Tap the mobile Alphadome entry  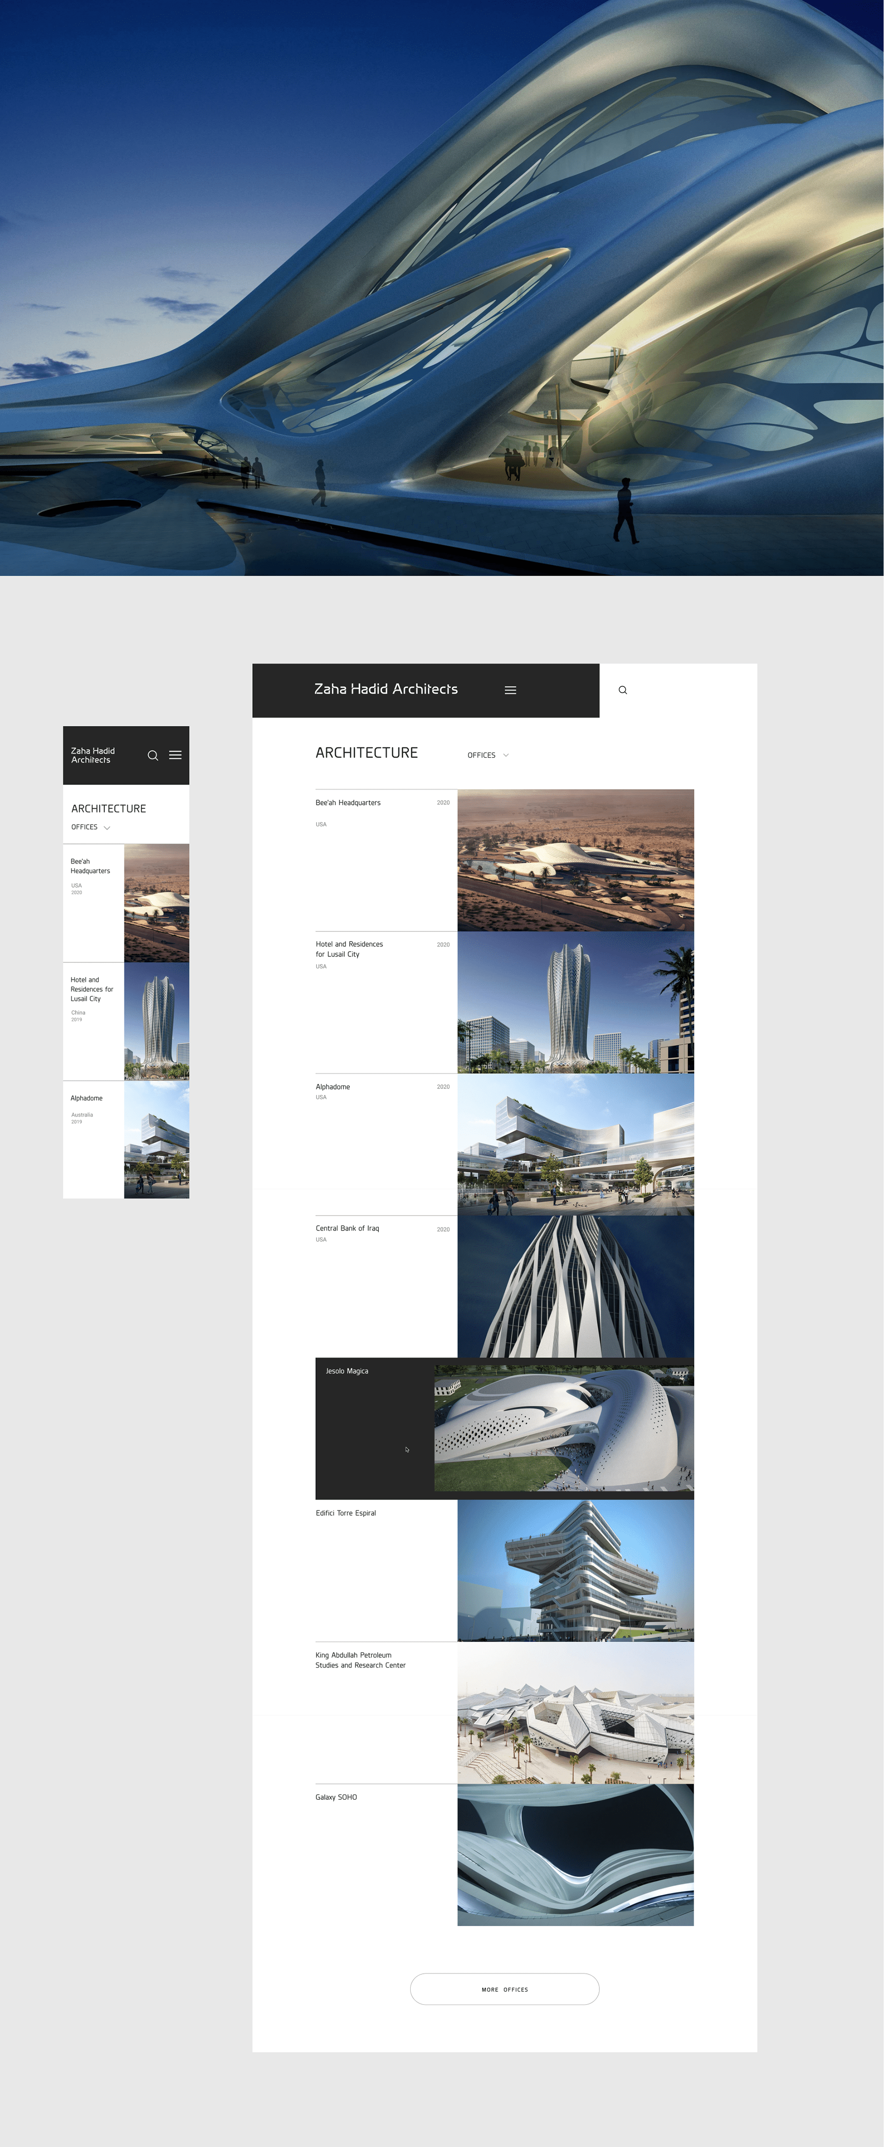87,1098
